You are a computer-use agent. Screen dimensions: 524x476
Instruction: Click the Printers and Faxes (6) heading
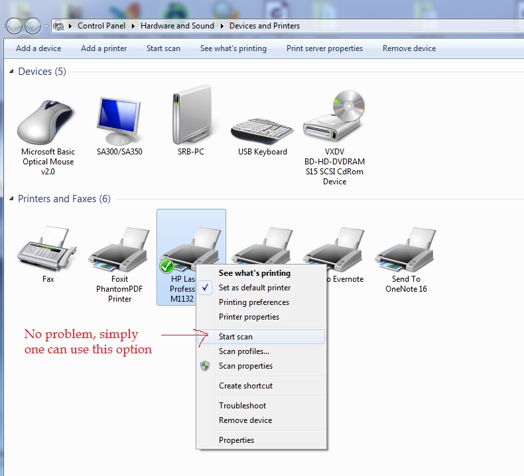pyautogui.click(x=64, y=199)
